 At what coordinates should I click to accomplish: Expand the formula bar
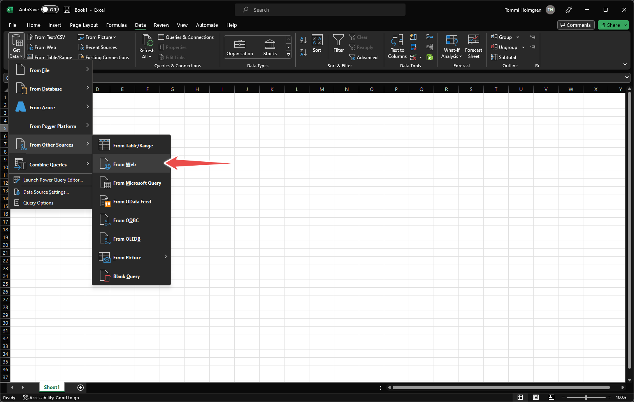coord(627,77)
